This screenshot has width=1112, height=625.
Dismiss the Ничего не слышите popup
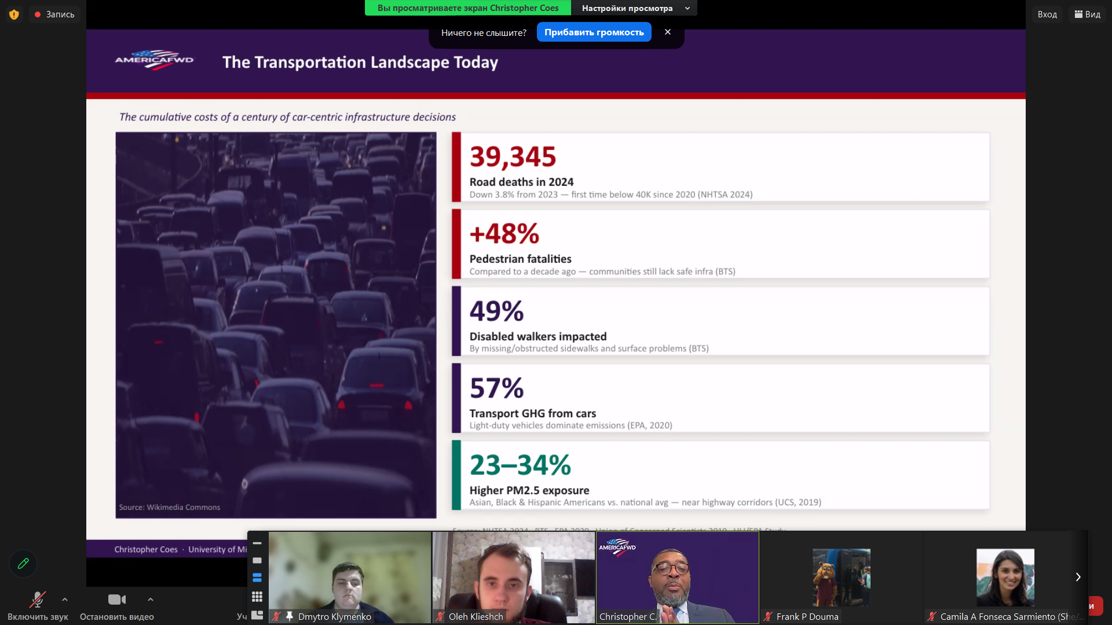pyautogui.click(x=668, y=32)
